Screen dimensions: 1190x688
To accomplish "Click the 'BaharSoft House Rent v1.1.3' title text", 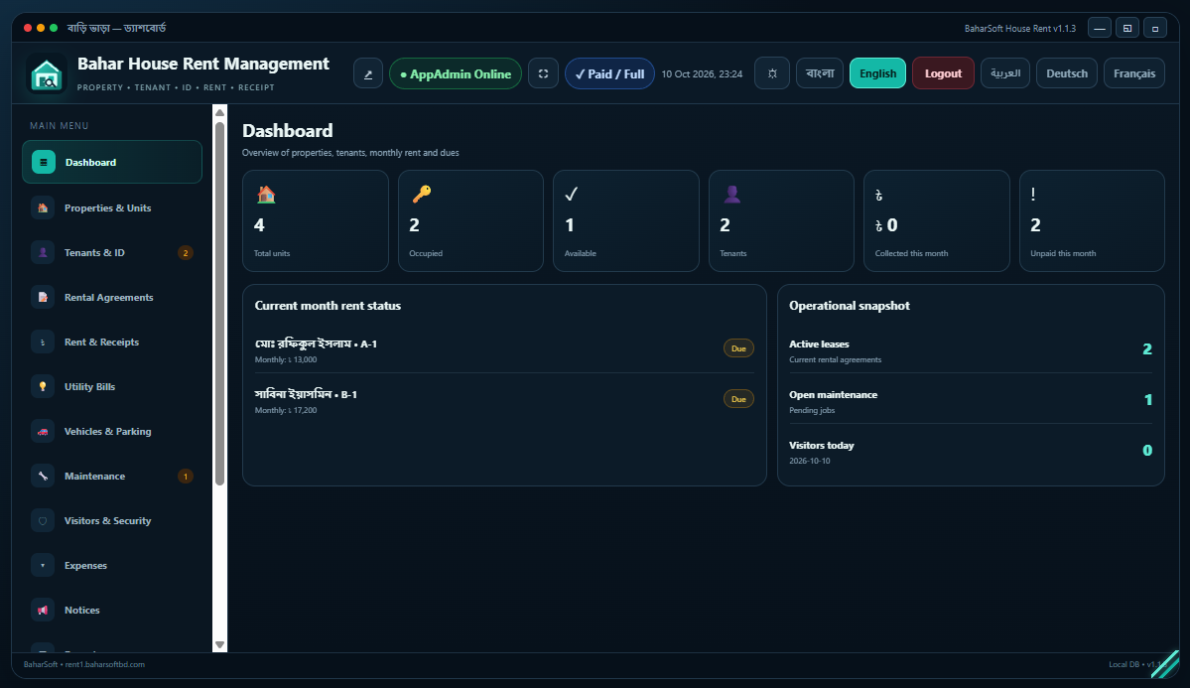I will (1020, 28).
